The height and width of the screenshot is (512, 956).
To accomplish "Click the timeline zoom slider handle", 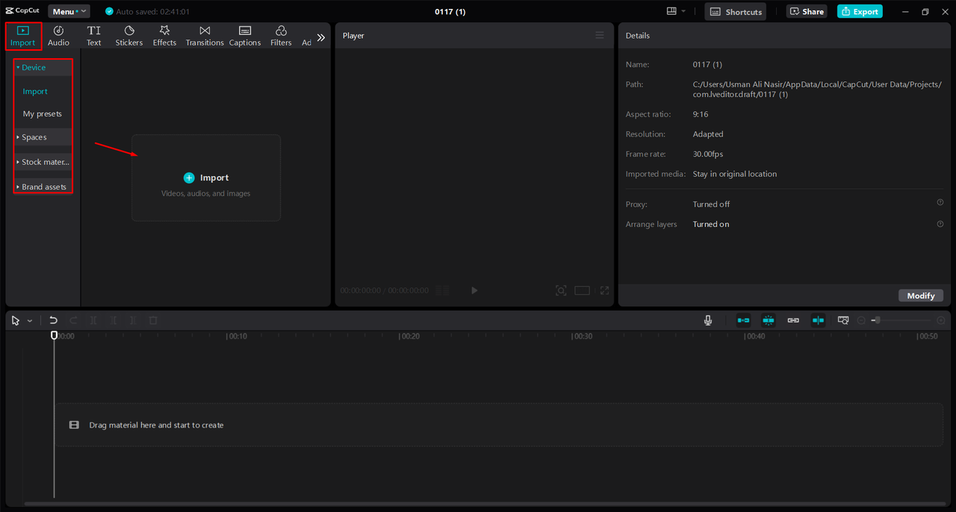I will click(878, 320).
